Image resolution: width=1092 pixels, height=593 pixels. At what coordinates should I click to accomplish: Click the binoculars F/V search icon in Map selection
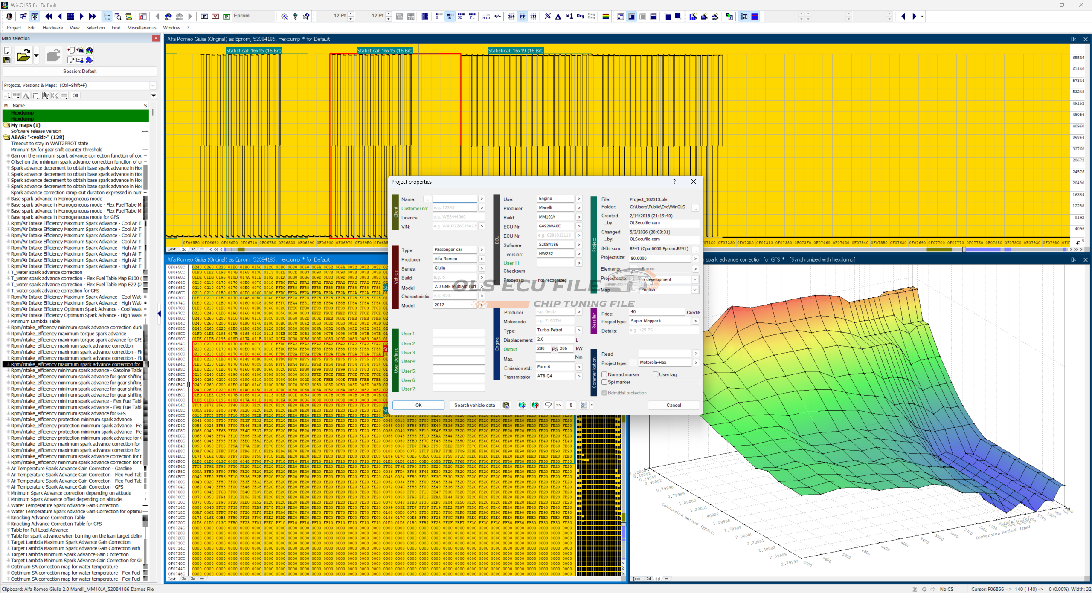pyautogui.click(x=90, y=51)
